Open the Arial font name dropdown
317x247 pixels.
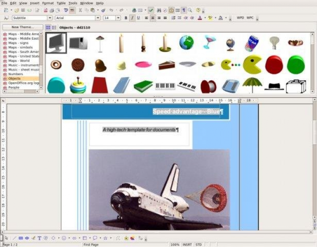click(98, 18)
